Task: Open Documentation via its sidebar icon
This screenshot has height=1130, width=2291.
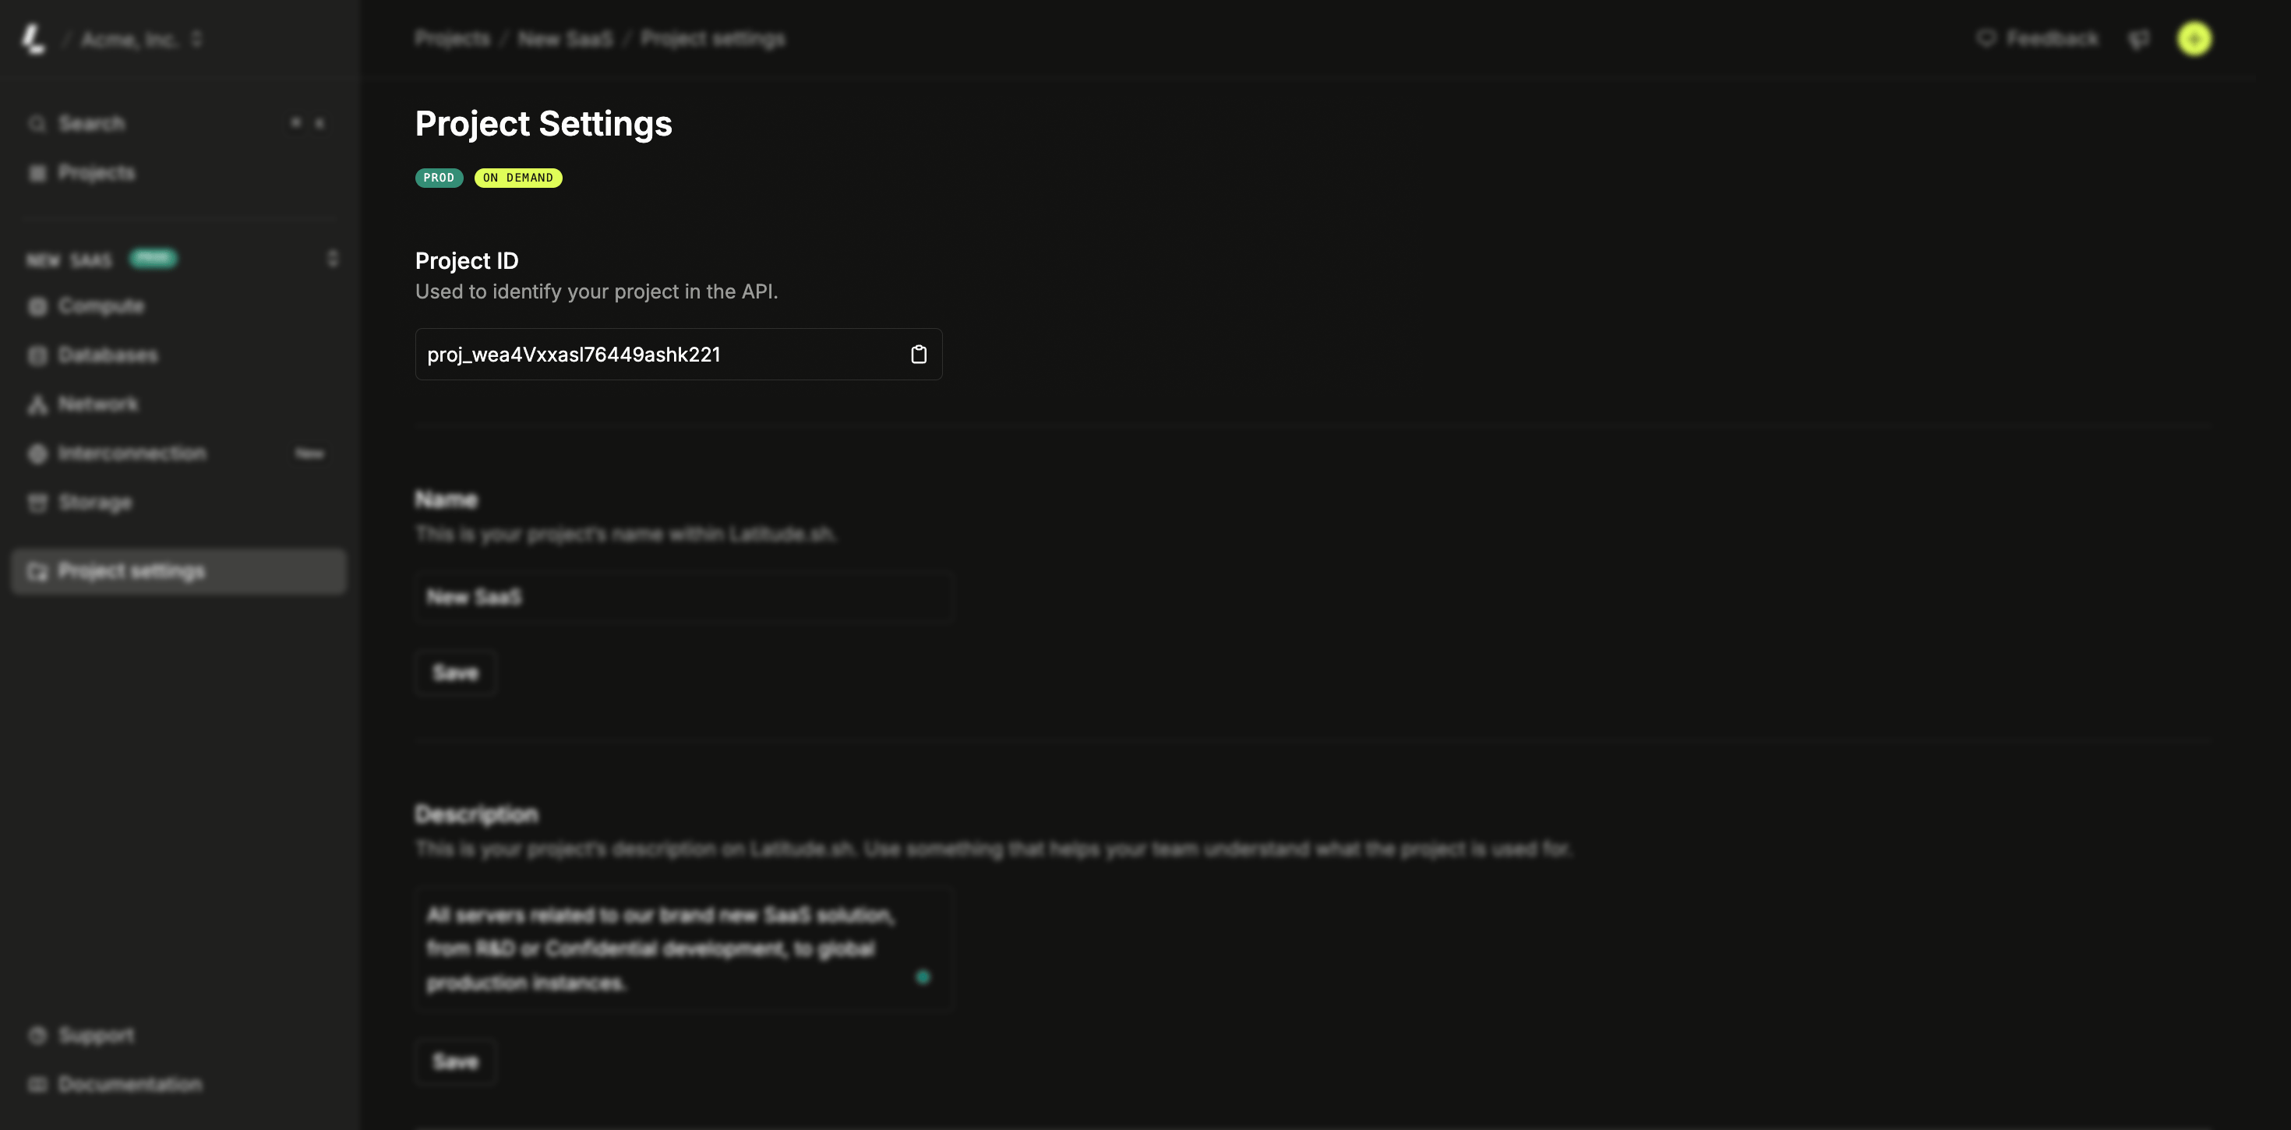Action: pyautogui.click(x=37, y=1084)
